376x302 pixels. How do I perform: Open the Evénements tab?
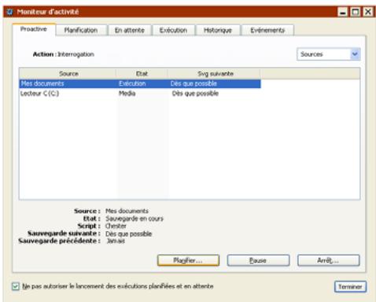[267, 30]
